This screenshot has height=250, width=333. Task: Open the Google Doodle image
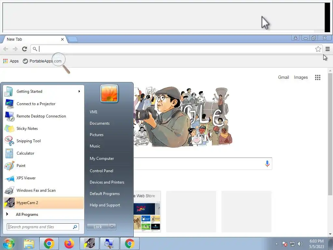183,117
